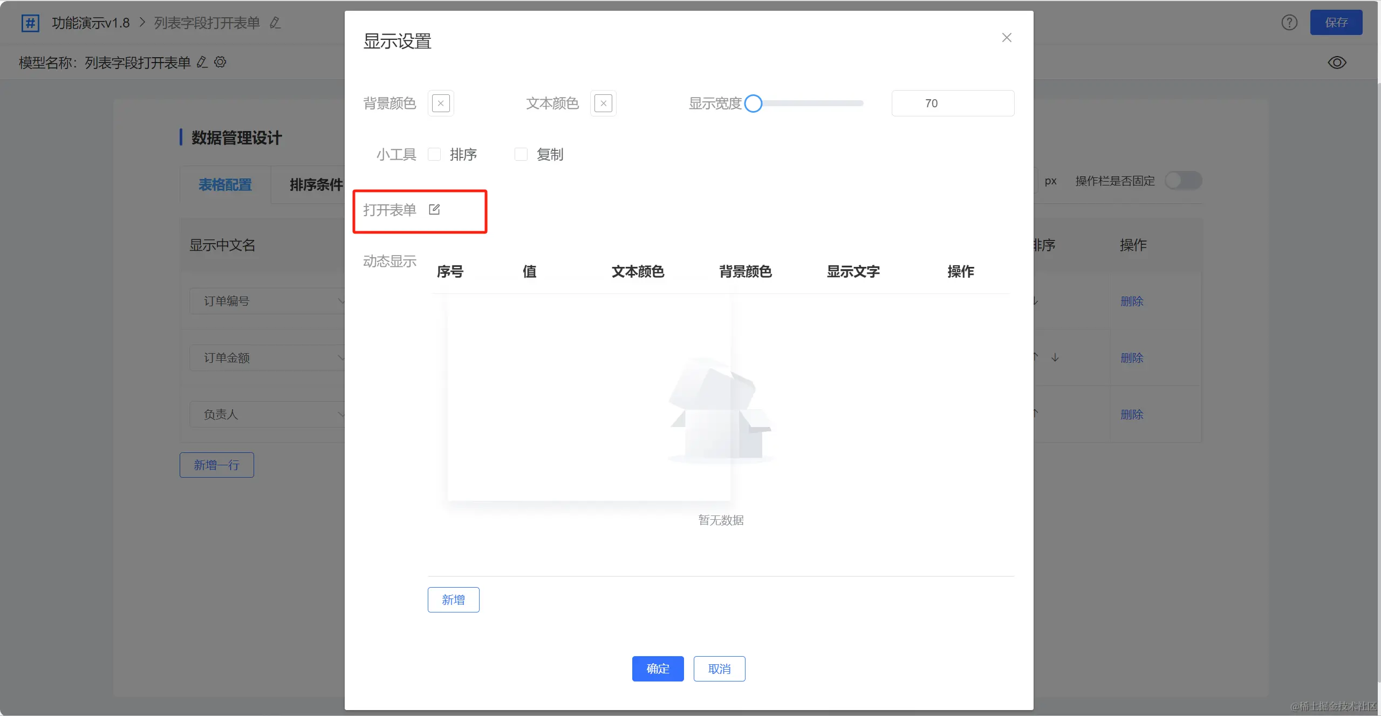Open the gear settings beside model name
The height and width of the screenshot is (716, 1381).
click(x=220, y=62)
